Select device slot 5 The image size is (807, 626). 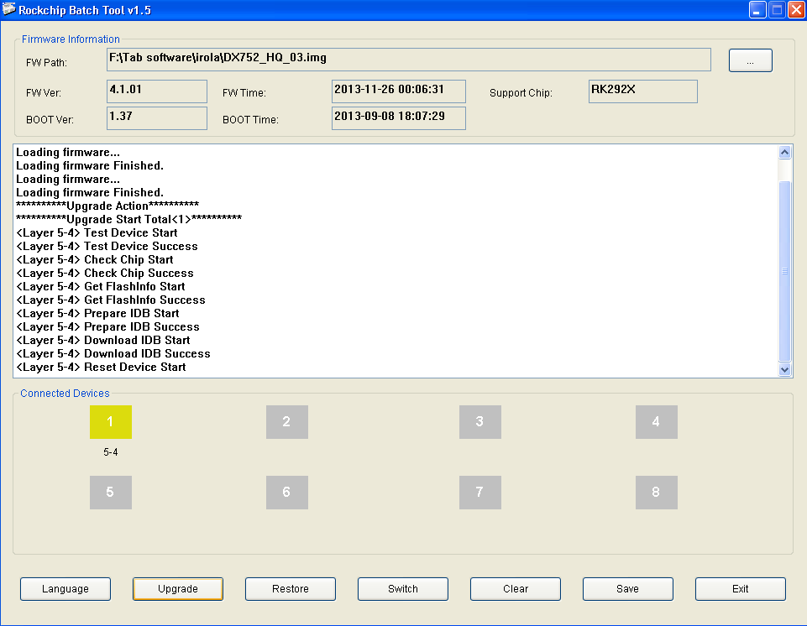click(x=111, y=493)
